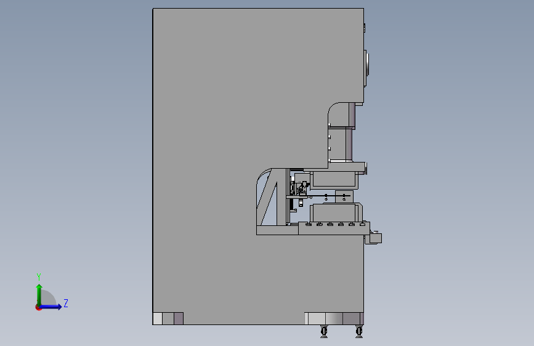Viewport: 534px width, 346px height.
Task: Select the left leveling foot under the machine
Action: coord(324,332)
